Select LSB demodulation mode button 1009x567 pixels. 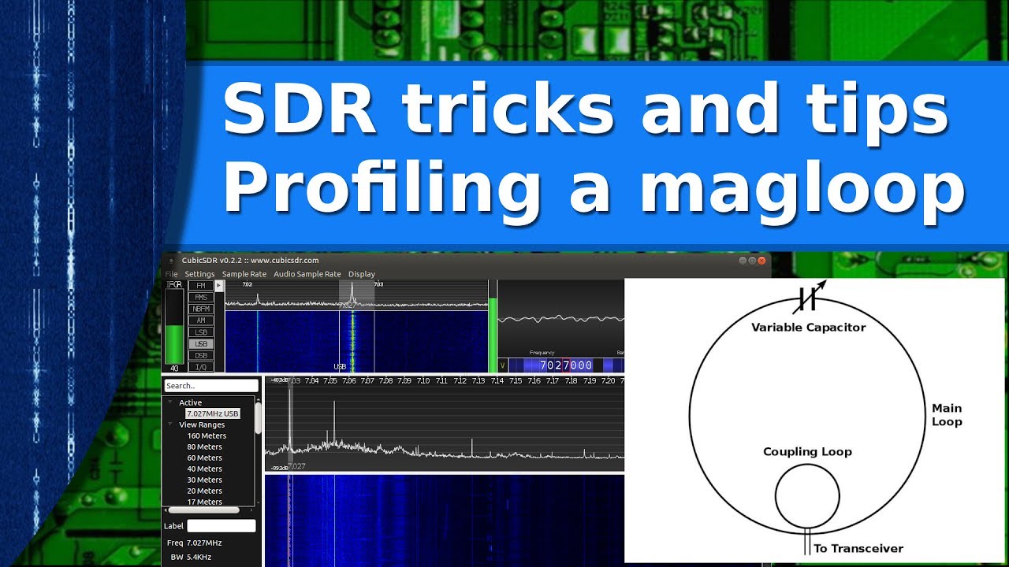pyautogui.click(x=200, y=332)
